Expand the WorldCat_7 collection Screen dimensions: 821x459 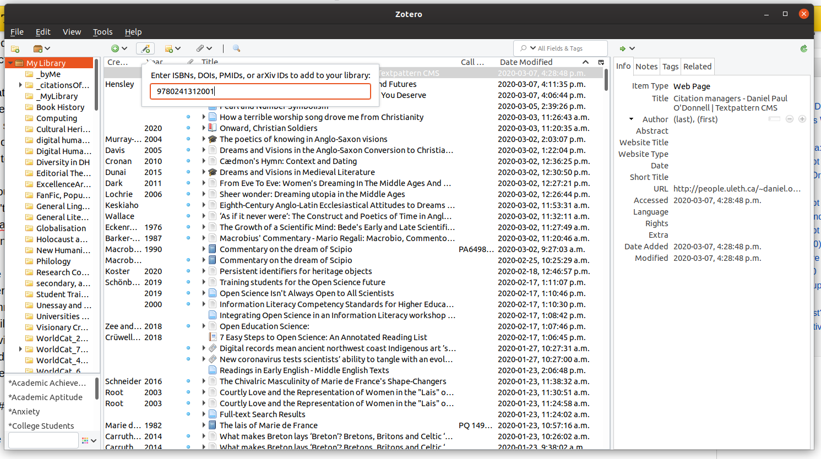(x=20, y=349)
